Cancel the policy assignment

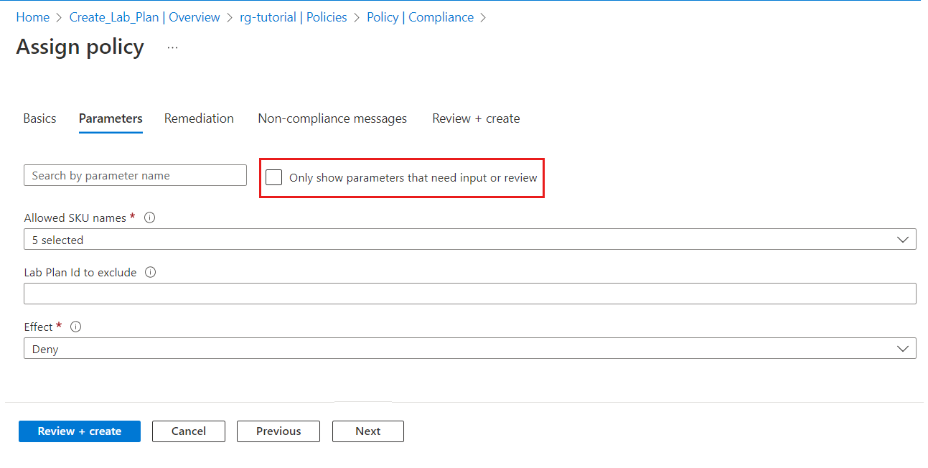click(x=189, y=431)
